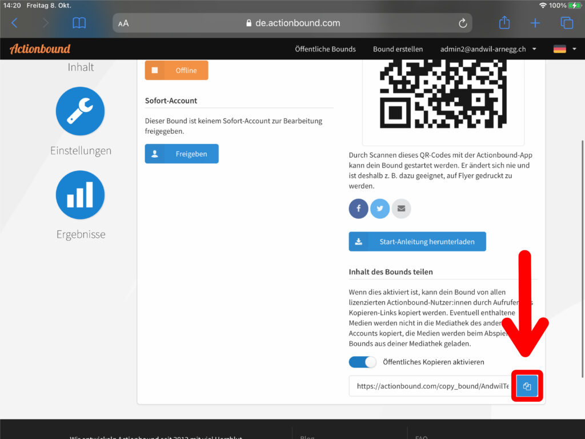Reload the page in Safari
This screenshot has width=585, height=439.
pos(463,23)
